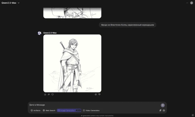Click the Qwen2.5-Max response author name
The height and width of the screenshot is (117, 195).
pyautogui.click(x=50, y=33)
